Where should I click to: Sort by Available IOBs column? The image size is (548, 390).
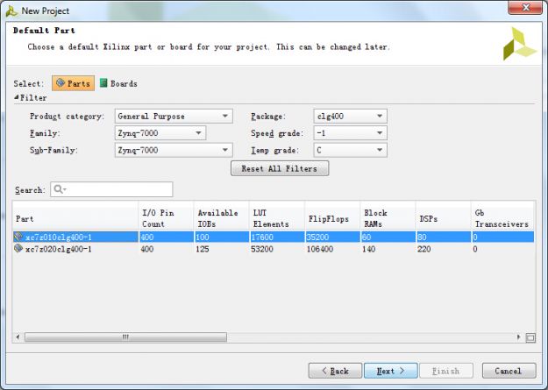(222, 218)
